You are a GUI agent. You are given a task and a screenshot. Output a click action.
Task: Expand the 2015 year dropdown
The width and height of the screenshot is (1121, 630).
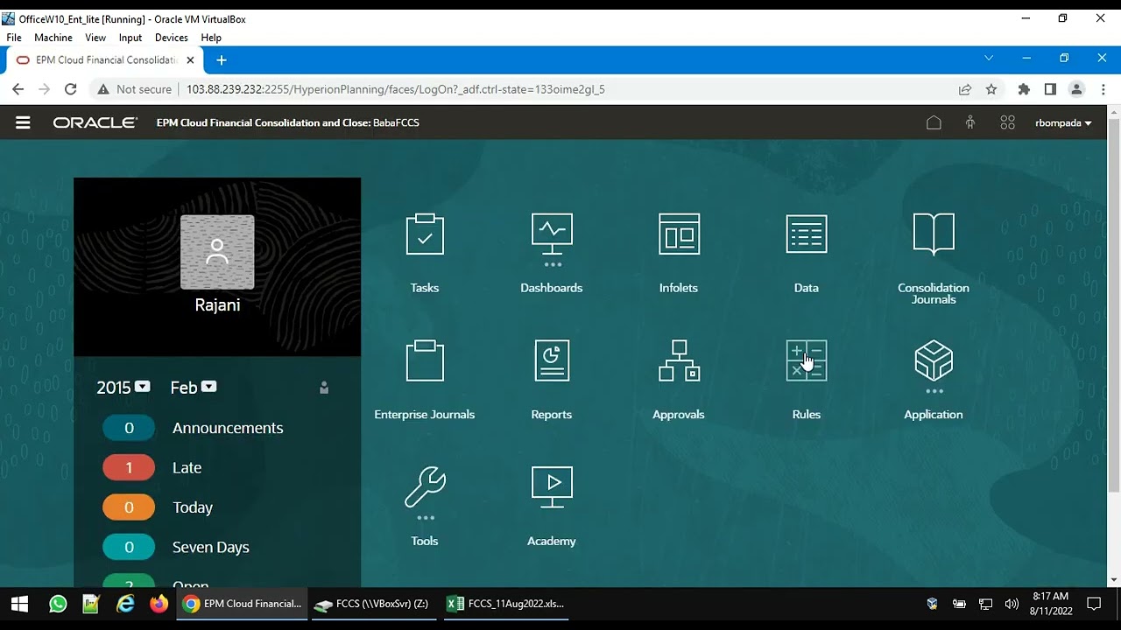point(142,387)
